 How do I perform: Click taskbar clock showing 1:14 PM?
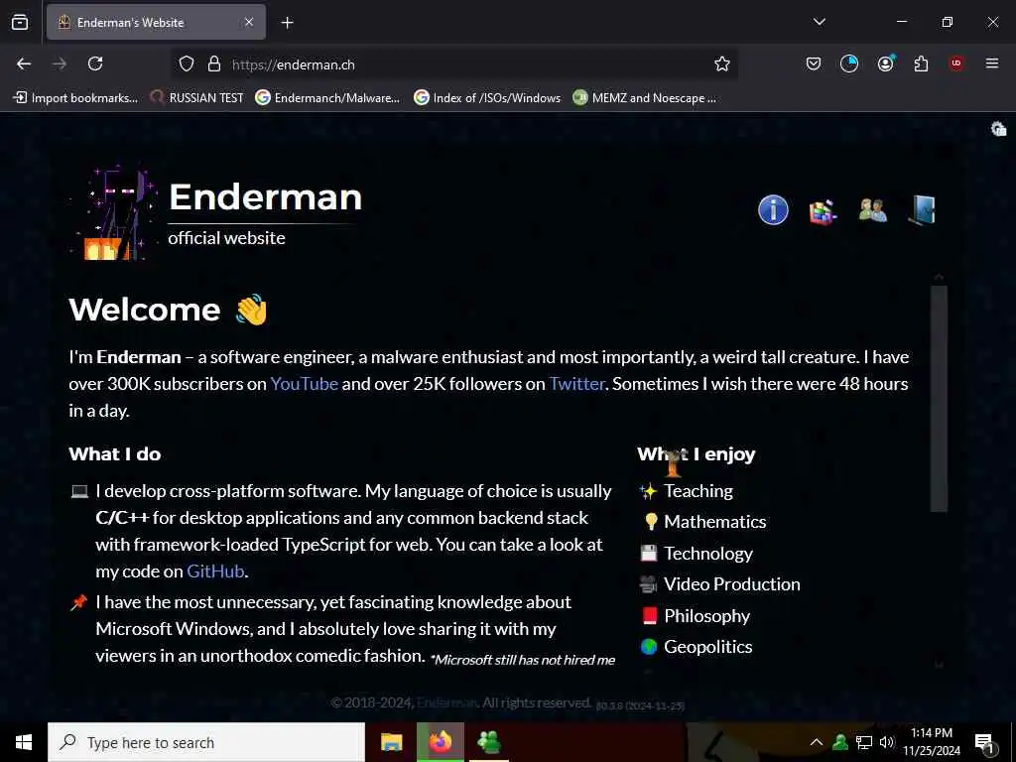pos(931,742)
